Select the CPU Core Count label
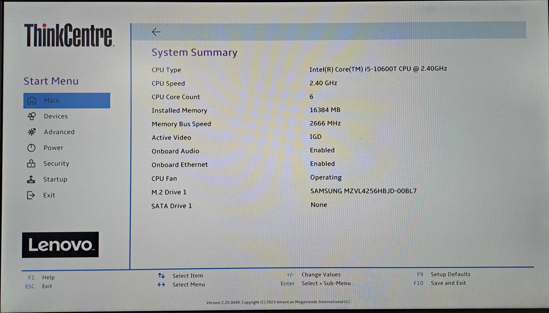 coord(176,97)
